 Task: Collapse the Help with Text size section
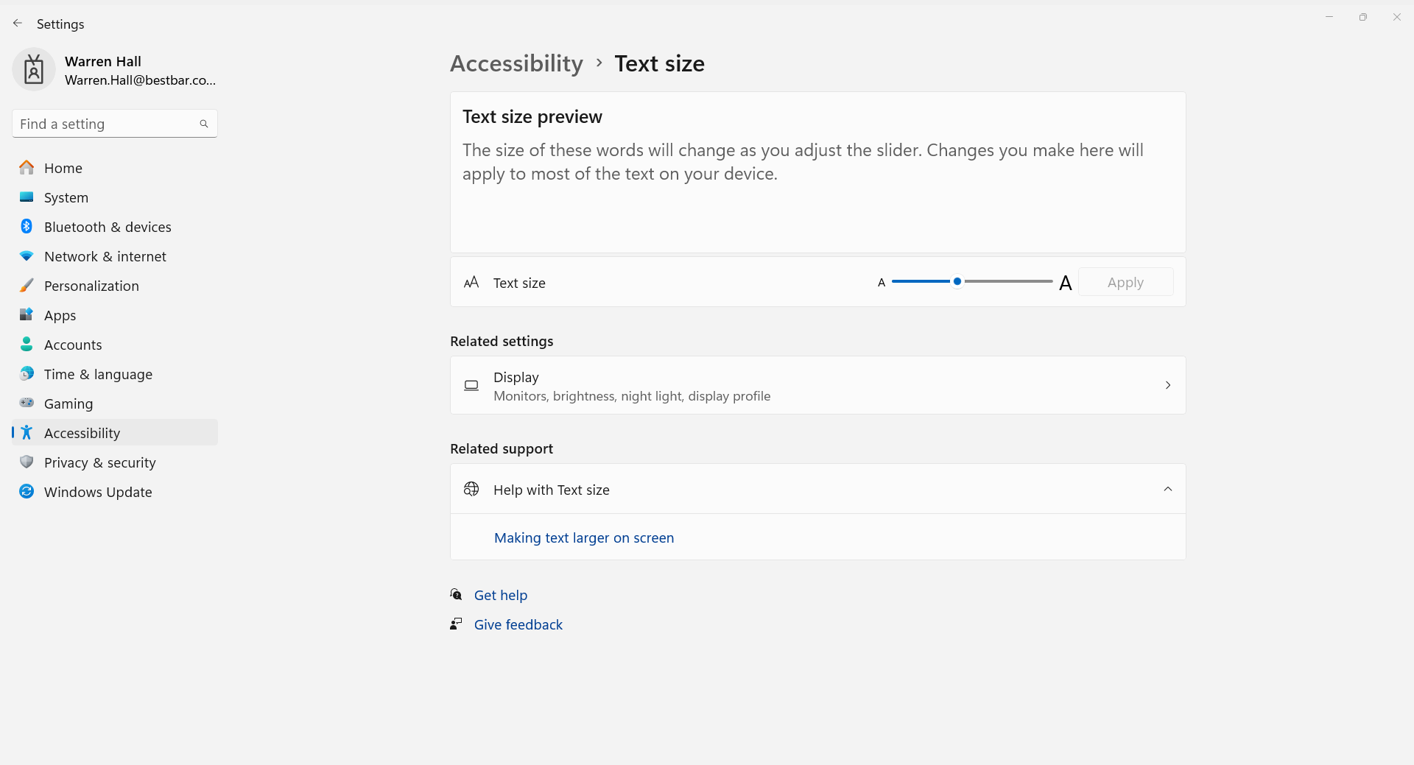[x=1168, y=489]
